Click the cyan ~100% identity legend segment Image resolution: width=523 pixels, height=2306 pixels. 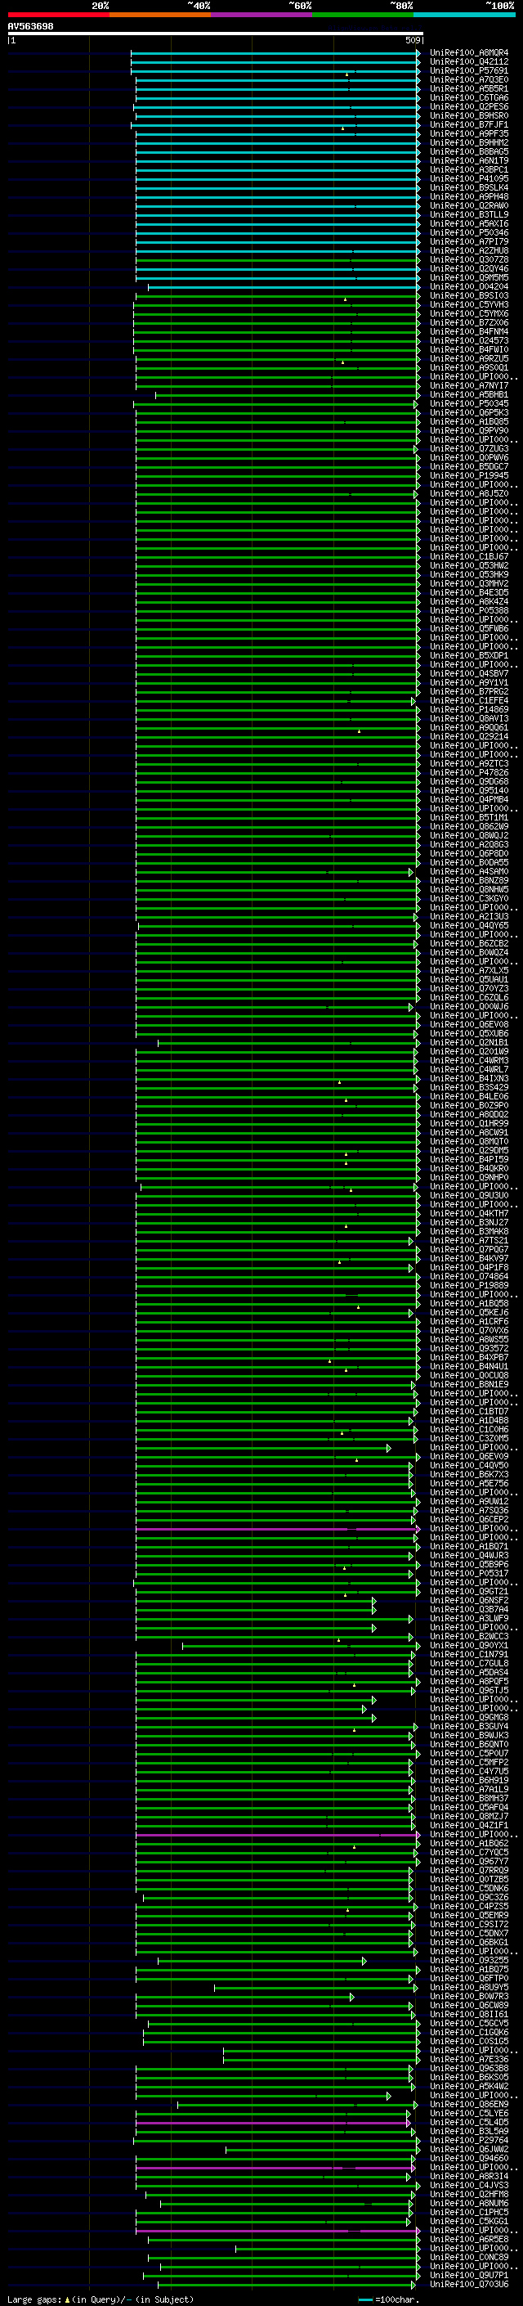click(464, 15)
